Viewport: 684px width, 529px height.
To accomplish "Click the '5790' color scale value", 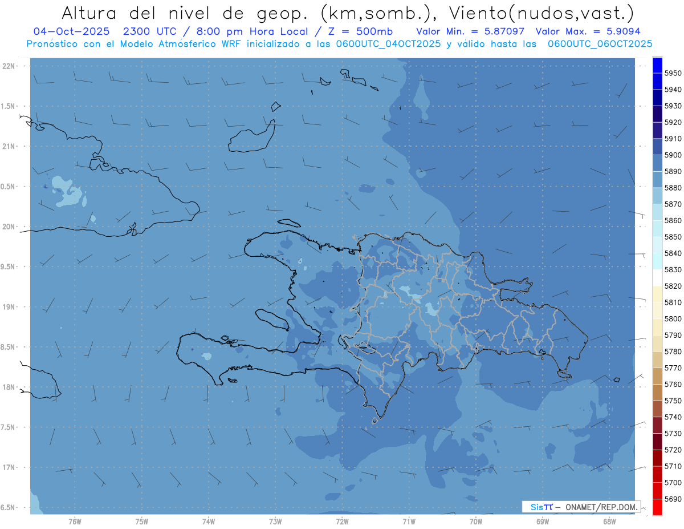I will [x=673, y=335].
